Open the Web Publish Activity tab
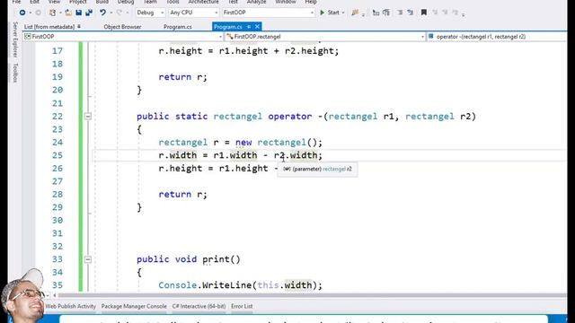Image resolution: width=575 pixels, height=323 pixels. [x=70, y=306]
